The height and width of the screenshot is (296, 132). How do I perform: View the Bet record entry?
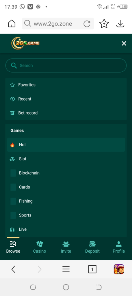click(x=66, y=113)
